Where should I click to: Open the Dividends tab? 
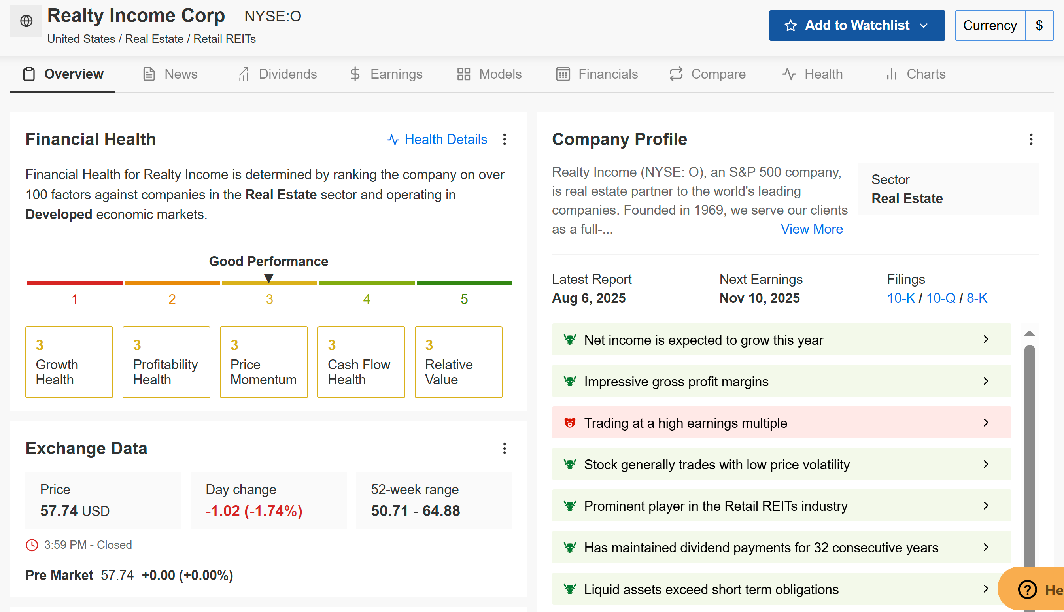(278, 74)
